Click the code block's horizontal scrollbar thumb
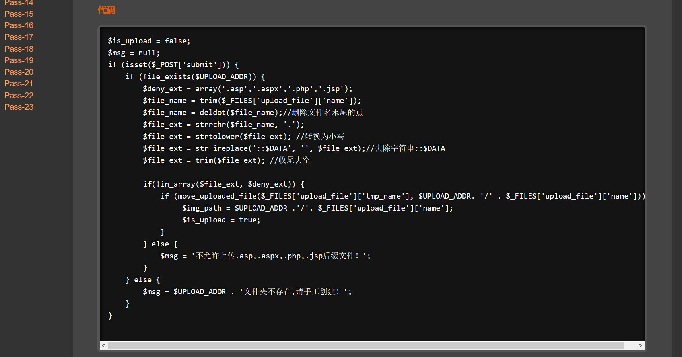Viewport: 682px width, 357px height. tap(366, 345)
